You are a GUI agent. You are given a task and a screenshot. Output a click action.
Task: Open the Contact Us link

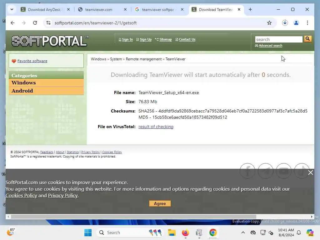(187, 39)
